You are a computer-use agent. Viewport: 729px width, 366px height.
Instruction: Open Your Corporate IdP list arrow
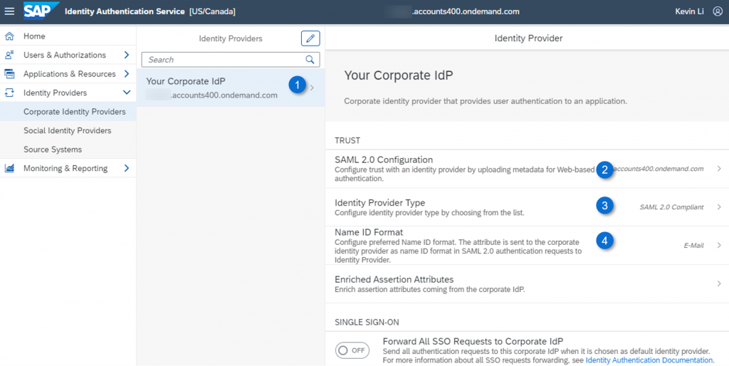coord(312,88)
